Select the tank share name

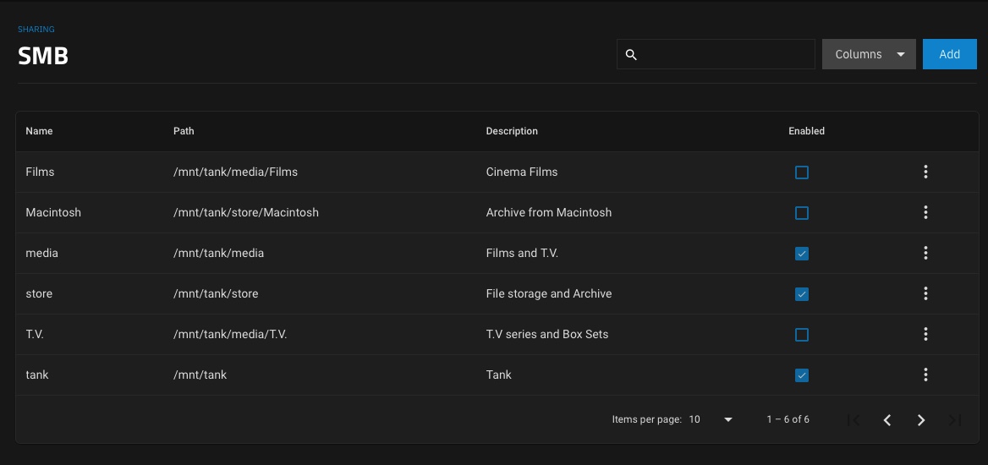tap(37, 375)
